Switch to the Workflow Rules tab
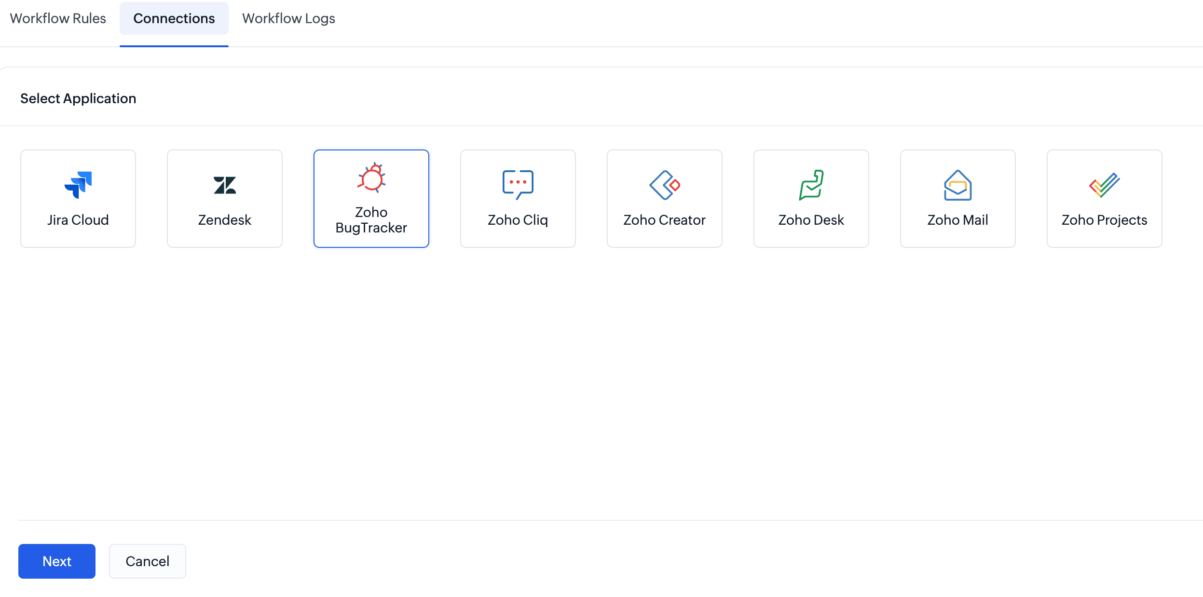 pos(58,18)
